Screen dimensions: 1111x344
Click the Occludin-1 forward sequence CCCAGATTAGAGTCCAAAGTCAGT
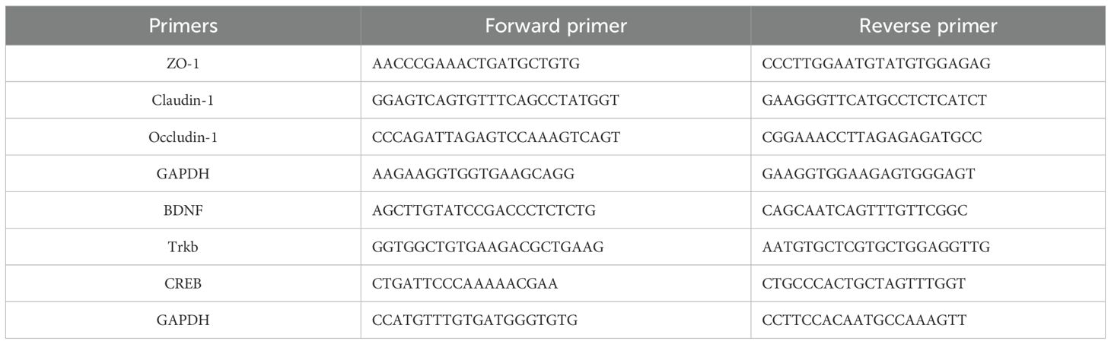point(496,137)
